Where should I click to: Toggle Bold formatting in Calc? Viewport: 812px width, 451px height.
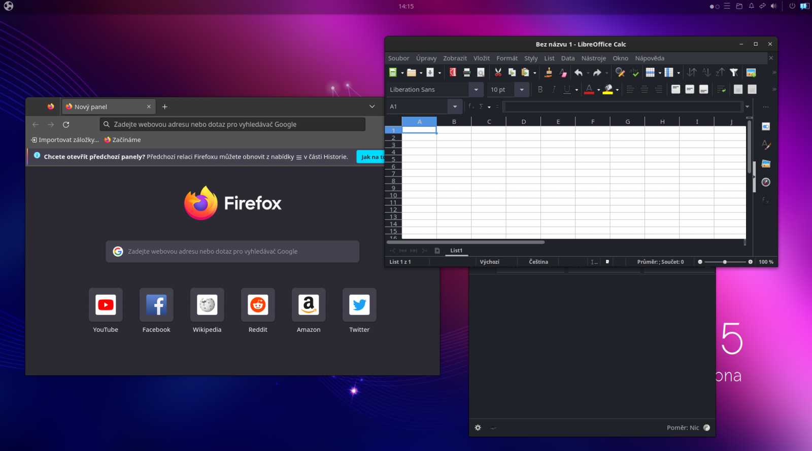540,90
